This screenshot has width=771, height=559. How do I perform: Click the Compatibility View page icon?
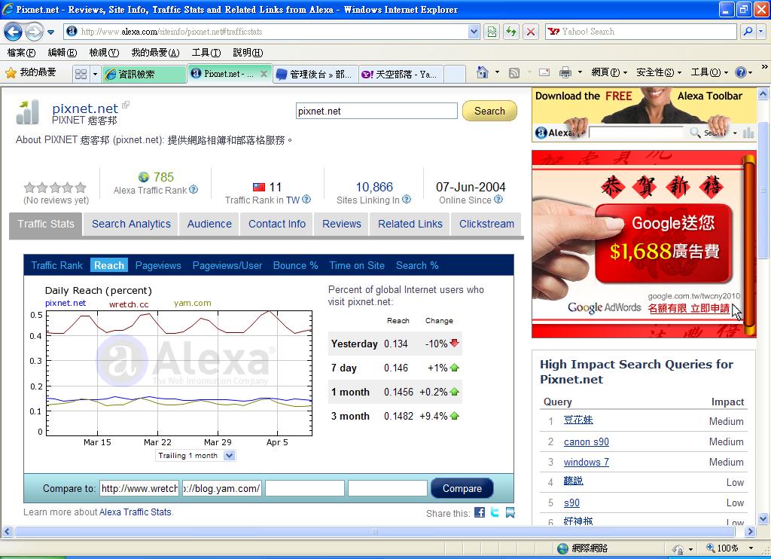(492, 32)
